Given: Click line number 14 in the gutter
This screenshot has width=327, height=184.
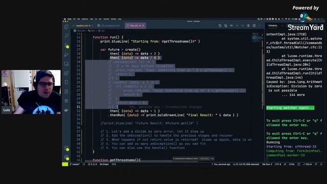Looking at the screenshot, I should pos(78,37).
